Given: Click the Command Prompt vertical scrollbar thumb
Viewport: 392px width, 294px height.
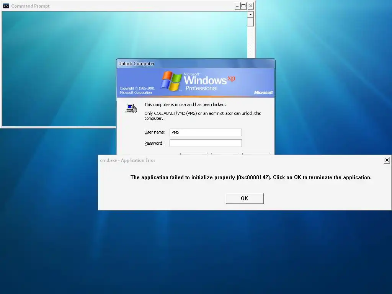Looking at the screenshot, I should click(x=250, y=22).
